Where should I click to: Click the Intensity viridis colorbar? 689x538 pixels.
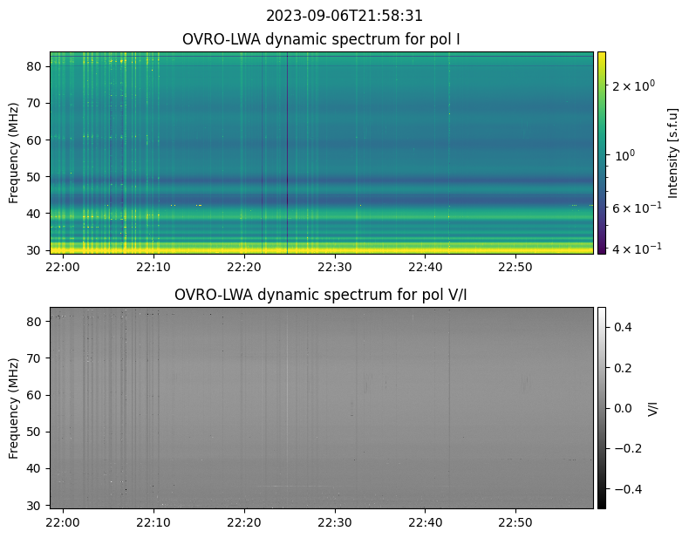[x=601, y=153]
